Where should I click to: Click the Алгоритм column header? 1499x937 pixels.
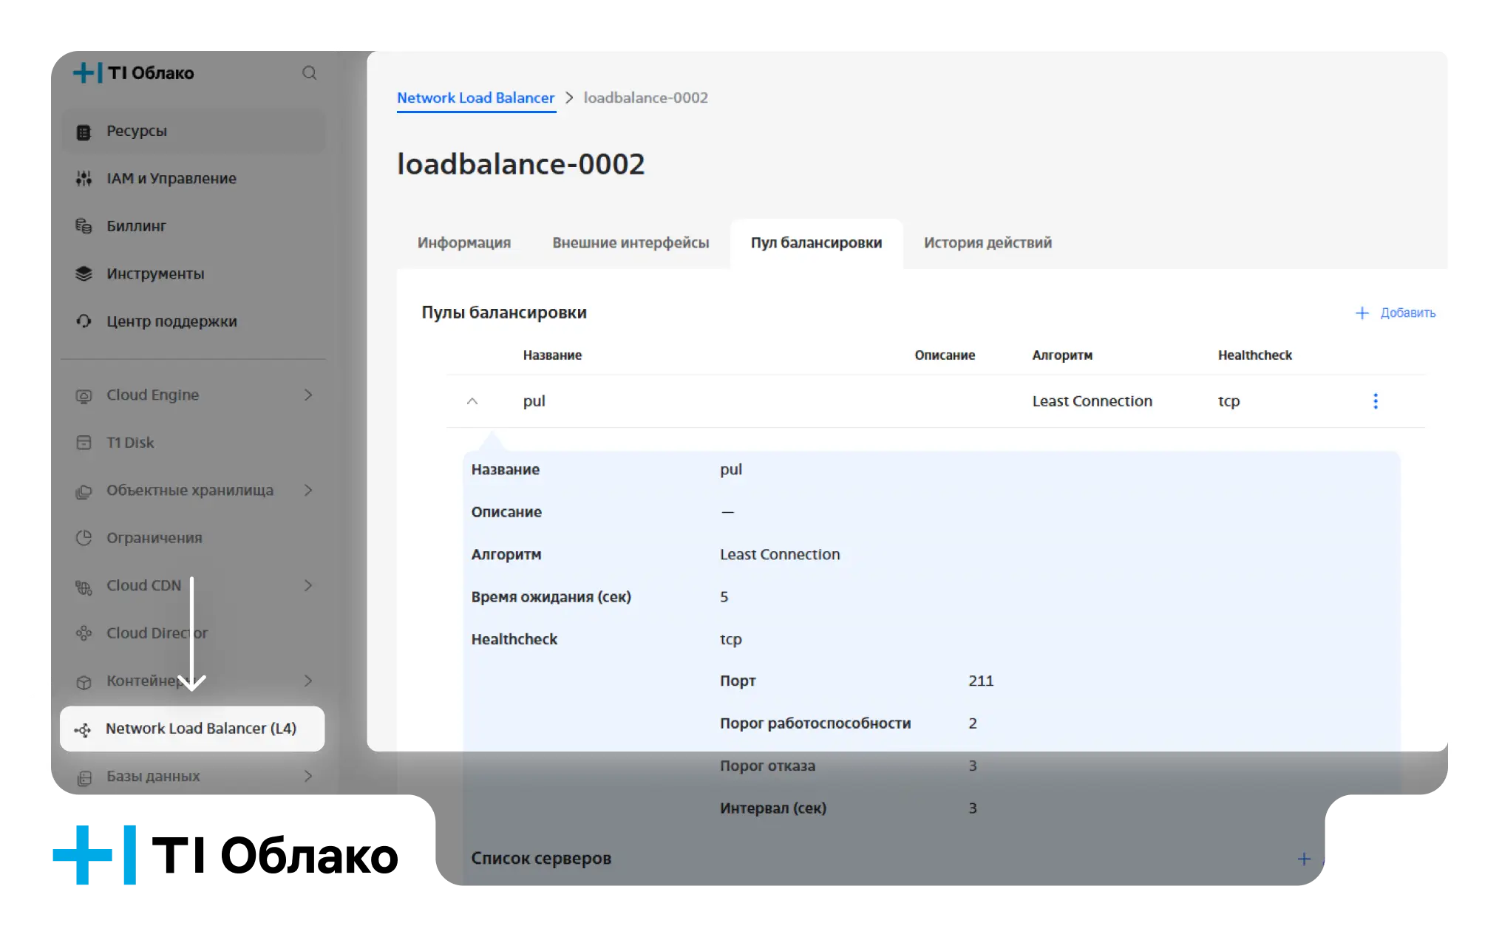[1062, 355]
